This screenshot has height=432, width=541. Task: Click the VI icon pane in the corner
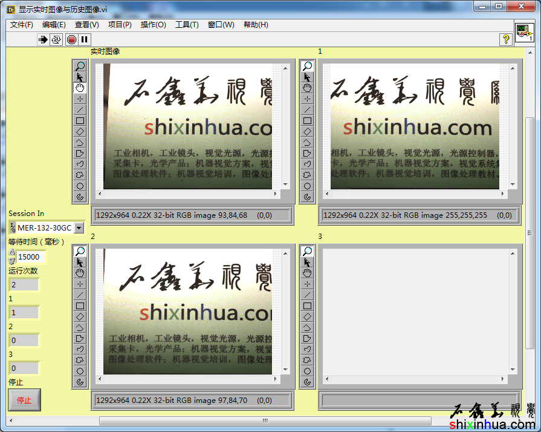tap(524, 33)
